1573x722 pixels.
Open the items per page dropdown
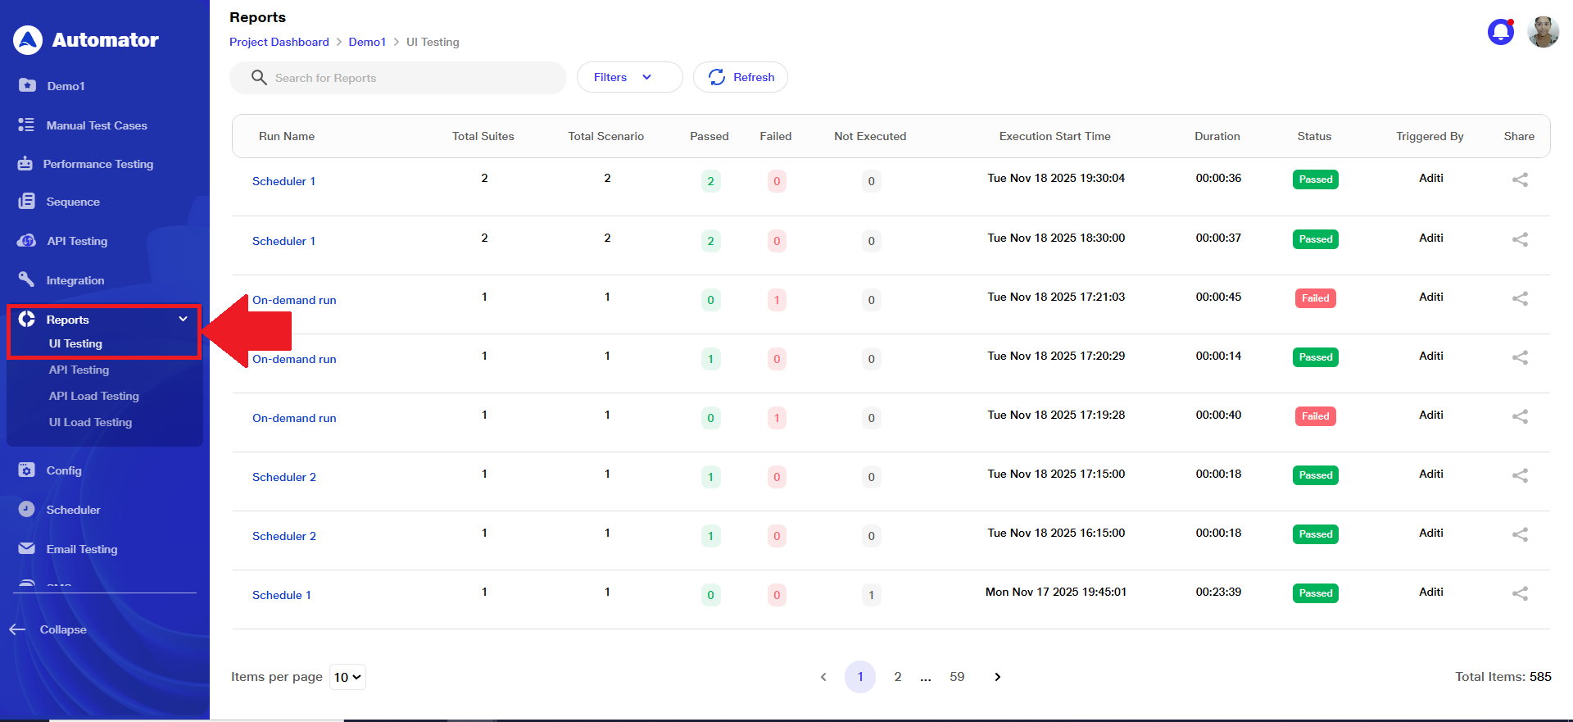tap(347, 677)
